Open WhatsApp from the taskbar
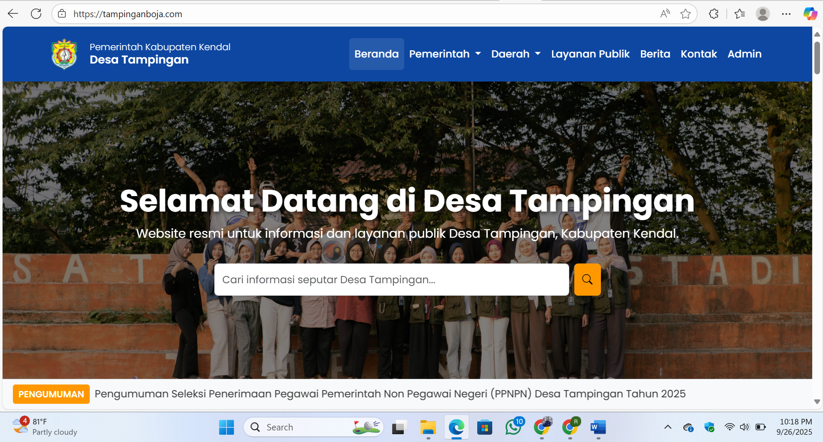The width and height of the screenshot is (823, 442). tap(513, 427)
